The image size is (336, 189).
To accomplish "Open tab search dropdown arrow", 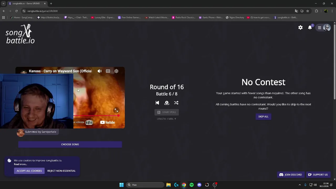I will [x=3, y=3].
